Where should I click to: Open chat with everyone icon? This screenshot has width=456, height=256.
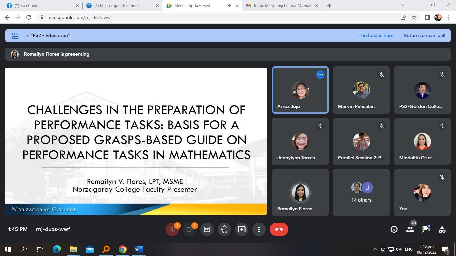point(426,229)
